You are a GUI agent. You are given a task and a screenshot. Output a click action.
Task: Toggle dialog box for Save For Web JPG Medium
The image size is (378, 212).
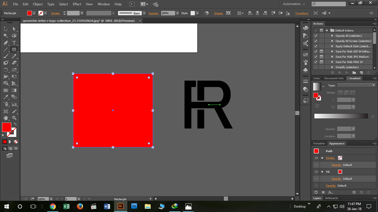(321, 57)
